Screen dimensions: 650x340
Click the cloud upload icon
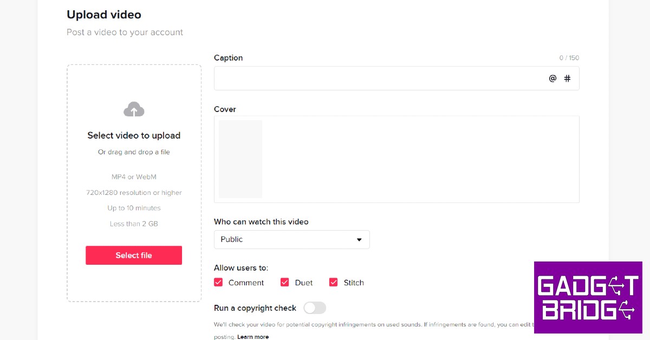click(134, 109)
